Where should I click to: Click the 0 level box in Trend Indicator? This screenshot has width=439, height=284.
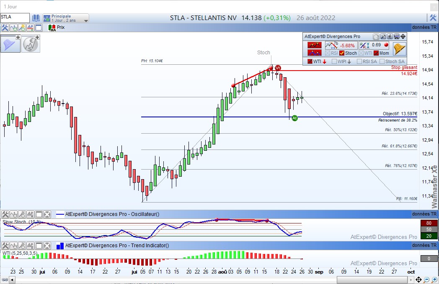pyautogui.click(x=429, y=259)
